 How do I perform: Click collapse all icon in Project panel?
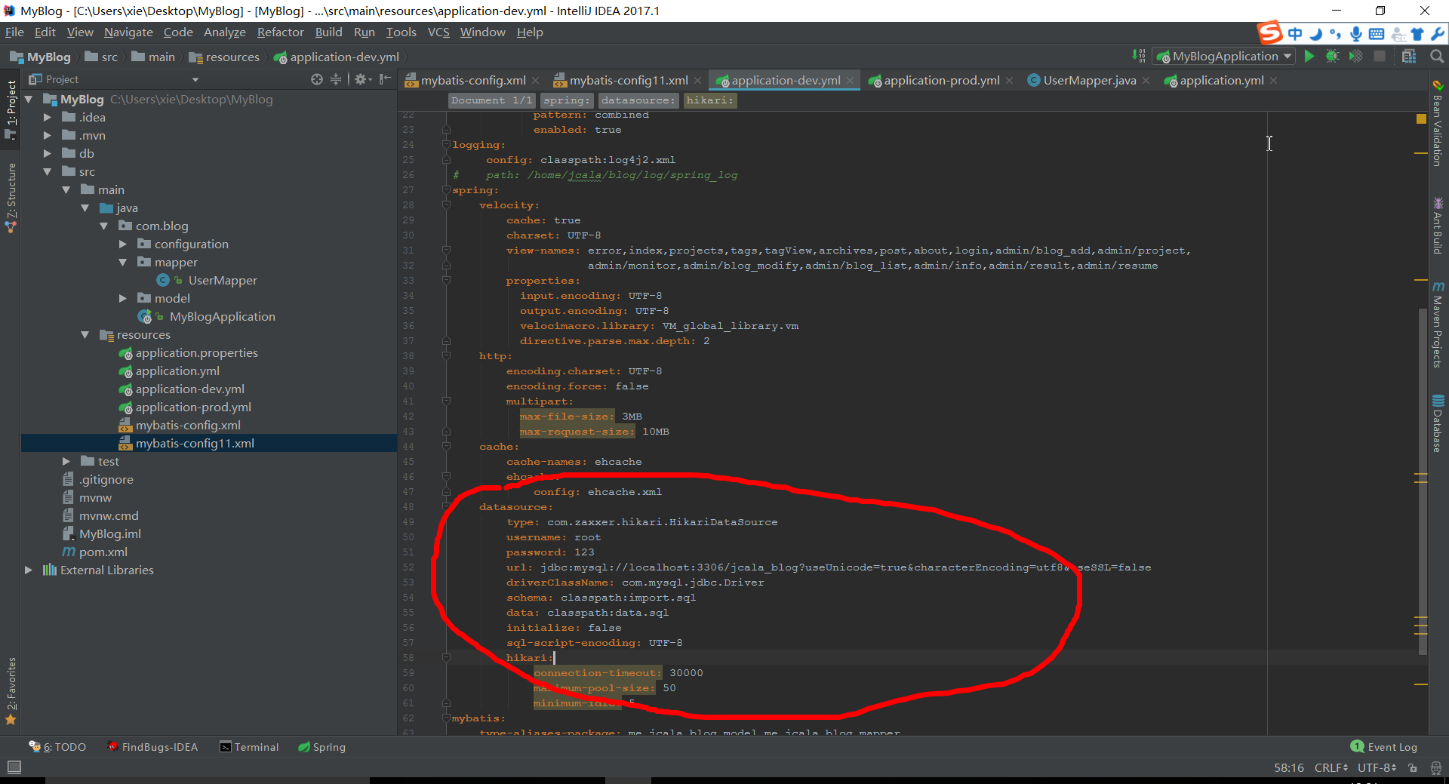336,79
